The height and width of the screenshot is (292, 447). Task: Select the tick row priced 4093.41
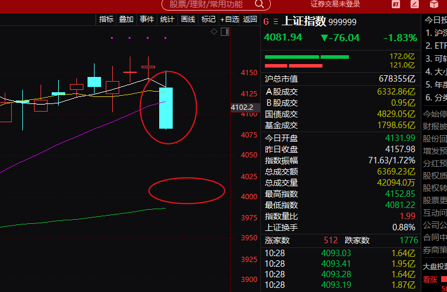click(x=340, y=264)
